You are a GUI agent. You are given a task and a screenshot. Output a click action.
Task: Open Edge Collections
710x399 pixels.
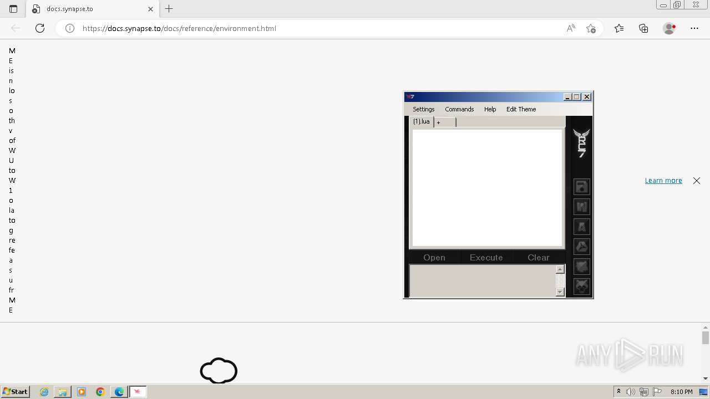coord(643,28)
